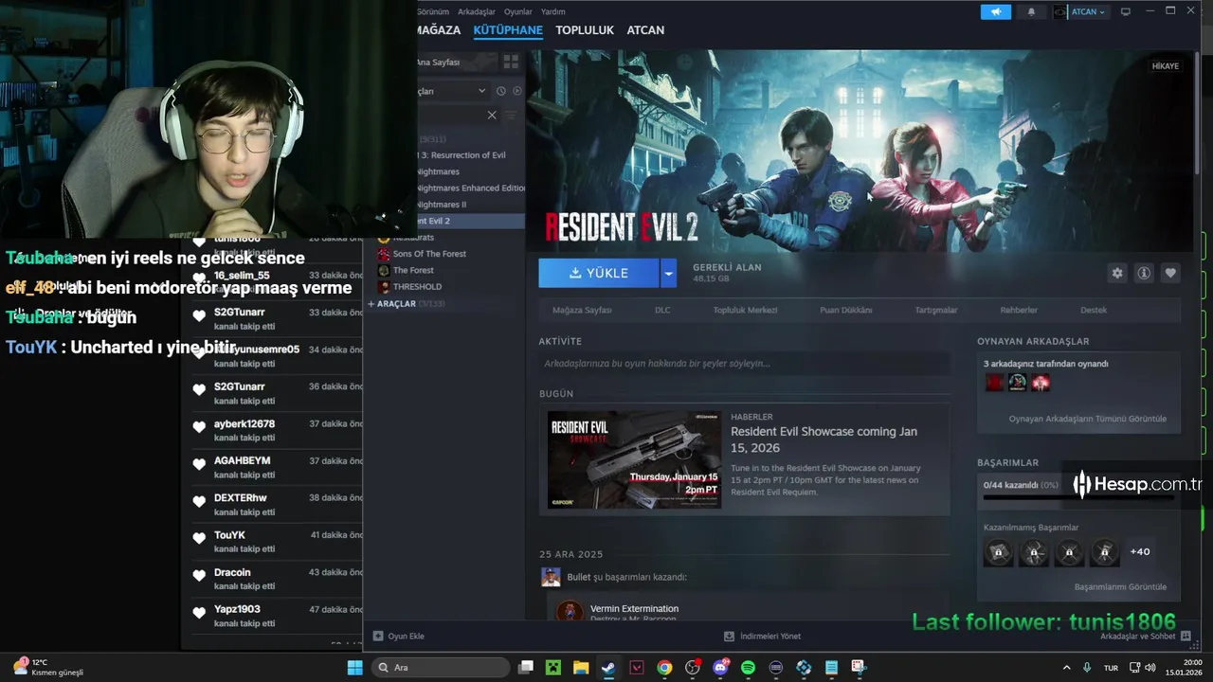Open the KÜTÜPHANE tab
Screen dimensions: 1213x682
508,30
